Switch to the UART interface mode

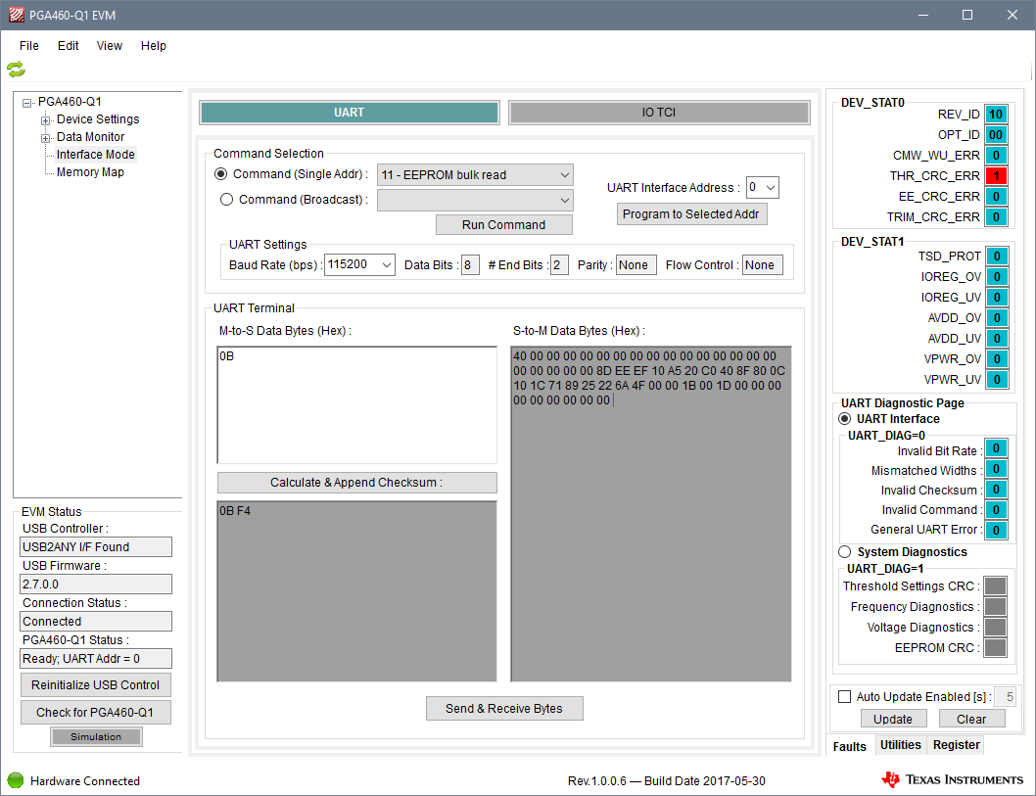(349, 113)
